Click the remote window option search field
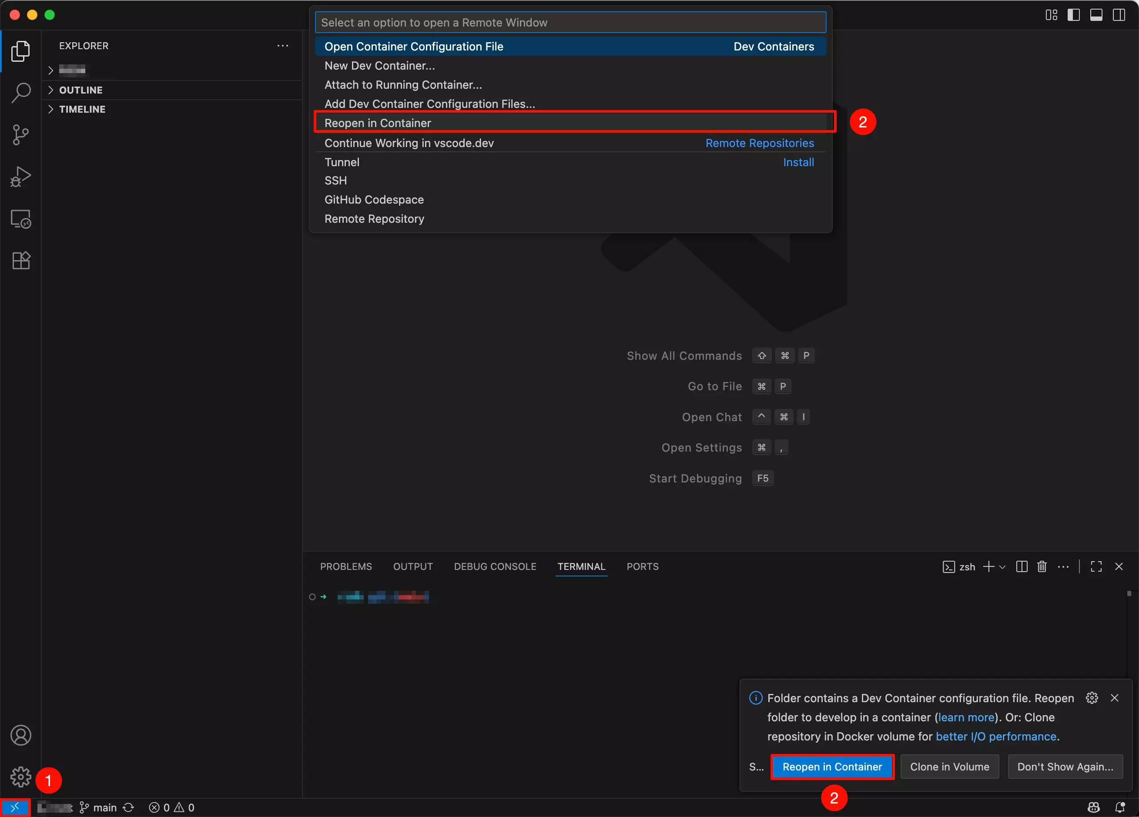Screen dimensions: 1139x817 tap(570, 23)
